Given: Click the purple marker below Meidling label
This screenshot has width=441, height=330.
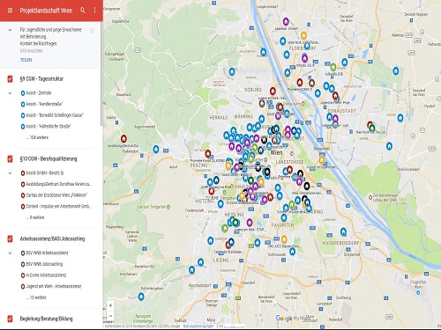Looking at the screenshot, I should coord(250,222).
